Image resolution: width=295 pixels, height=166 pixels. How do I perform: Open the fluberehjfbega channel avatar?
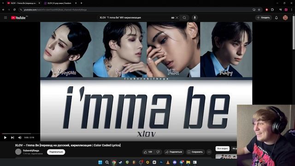pos(18,152)
